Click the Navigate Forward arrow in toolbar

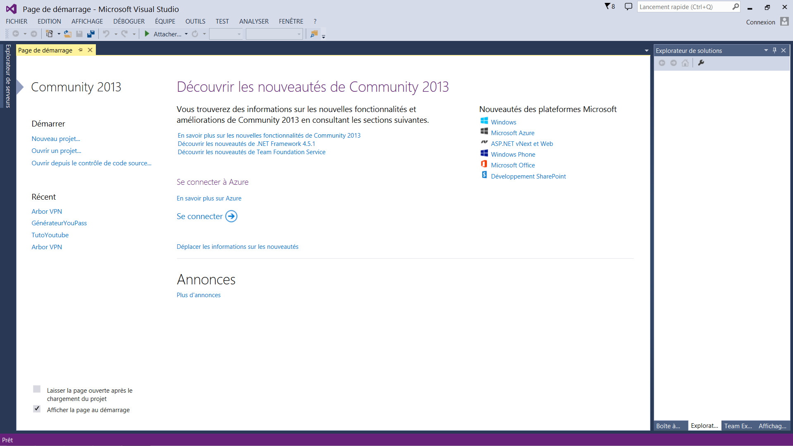34,34
